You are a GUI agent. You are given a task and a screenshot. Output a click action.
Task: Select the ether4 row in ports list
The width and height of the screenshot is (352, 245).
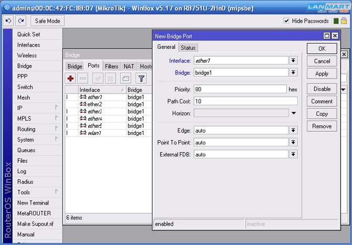coord(109,119)
